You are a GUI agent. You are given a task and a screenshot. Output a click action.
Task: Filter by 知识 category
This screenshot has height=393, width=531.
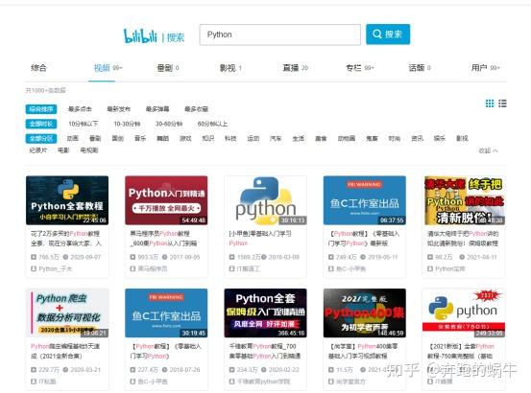pyautogui.click(x=208, y=139)
